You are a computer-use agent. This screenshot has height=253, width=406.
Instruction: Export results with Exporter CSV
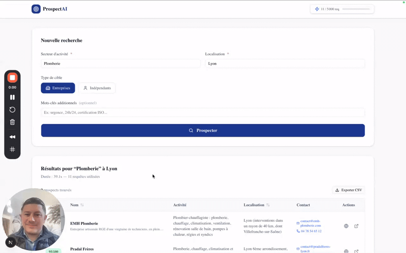(349, 190)
